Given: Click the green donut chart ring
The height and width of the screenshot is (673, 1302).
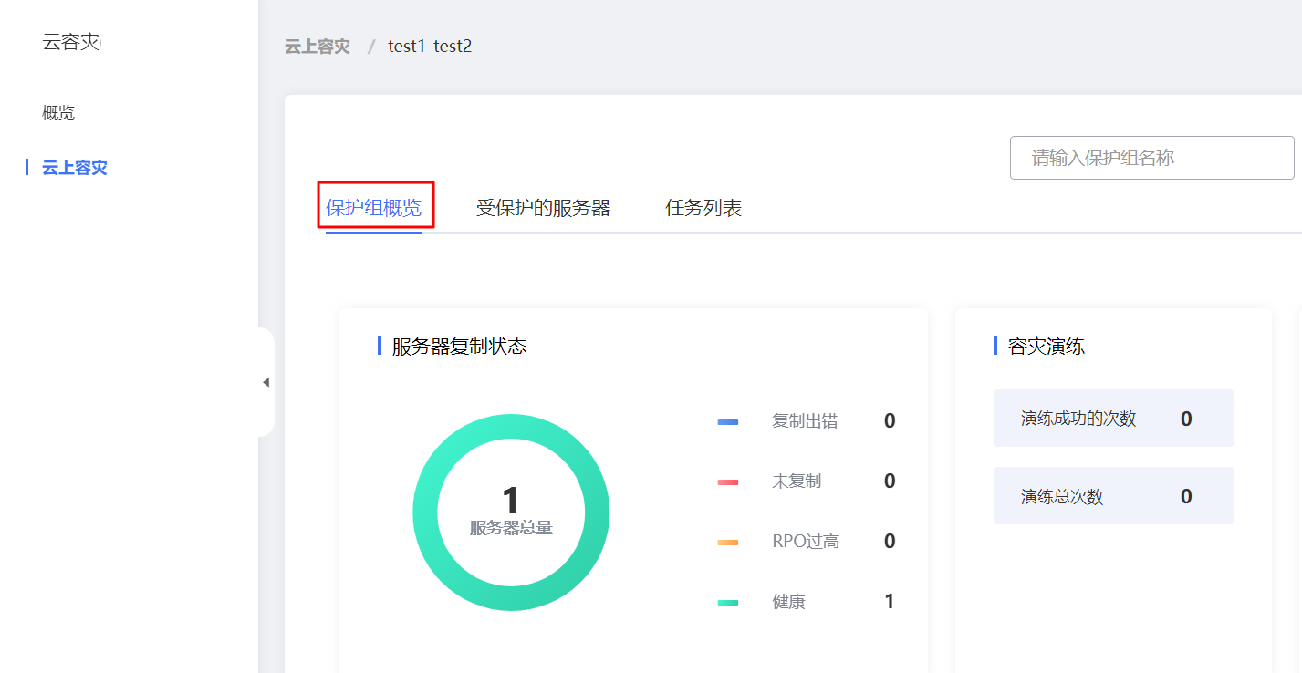Looking at the screenshot, I should tap(511, 426).
